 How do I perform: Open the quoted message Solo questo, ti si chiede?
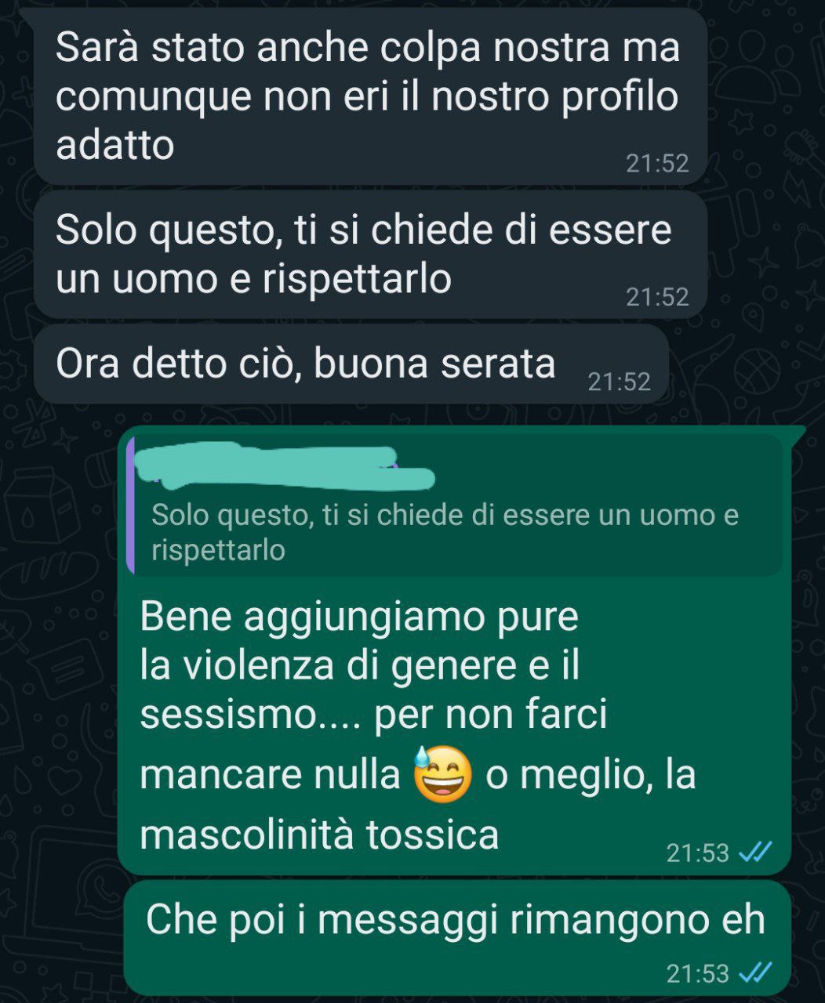click(455, 505)
